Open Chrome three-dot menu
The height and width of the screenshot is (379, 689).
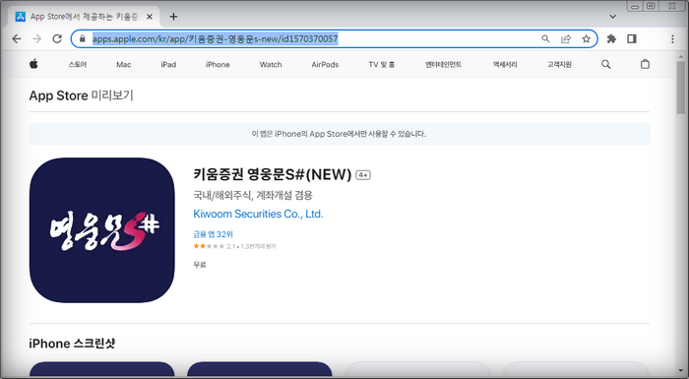coord(672,38)
